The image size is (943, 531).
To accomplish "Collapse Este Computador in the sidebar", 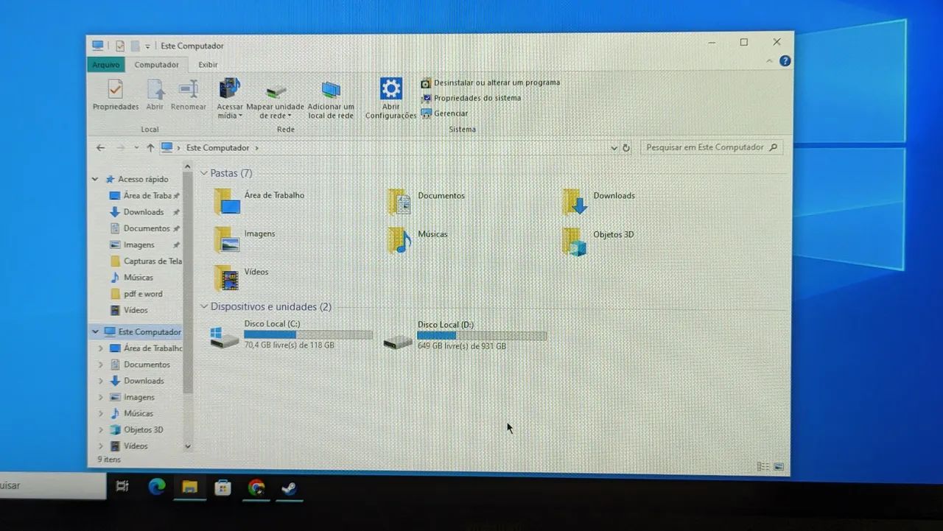I will (95, 332).
